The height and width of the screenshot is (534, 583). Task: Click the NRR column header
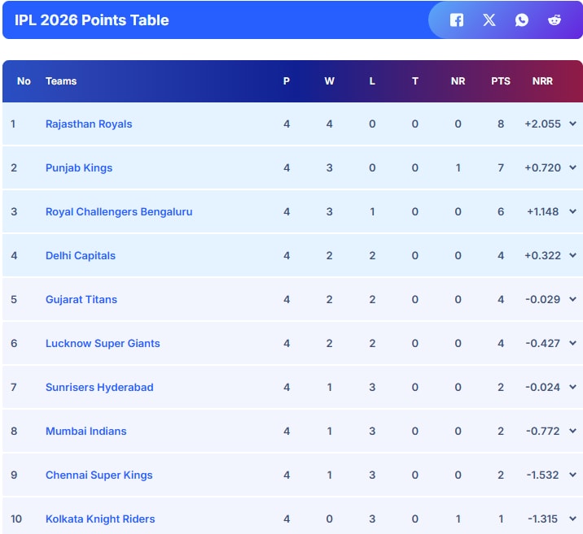click(542, 81)
